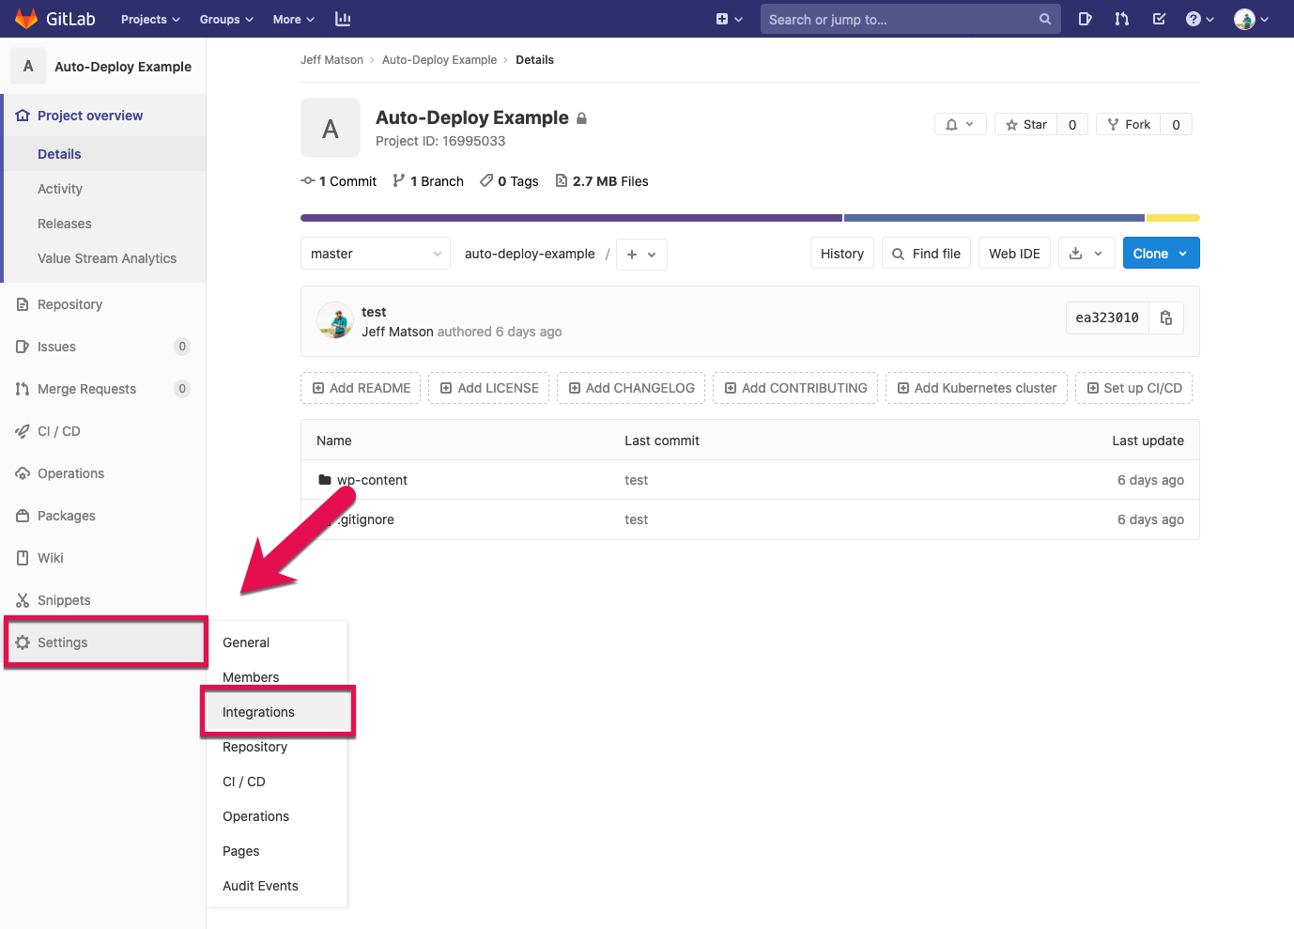
Task: Open Web IDE
Action: pyautogui.click(x=1014, y=254)
